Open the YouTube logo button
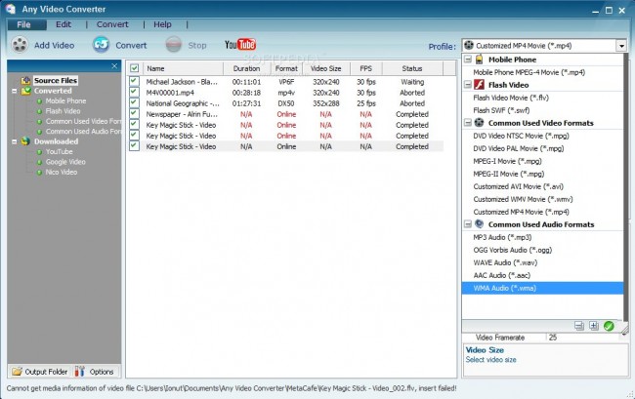The height and width of the screenshot is (399, 635). 240,45
